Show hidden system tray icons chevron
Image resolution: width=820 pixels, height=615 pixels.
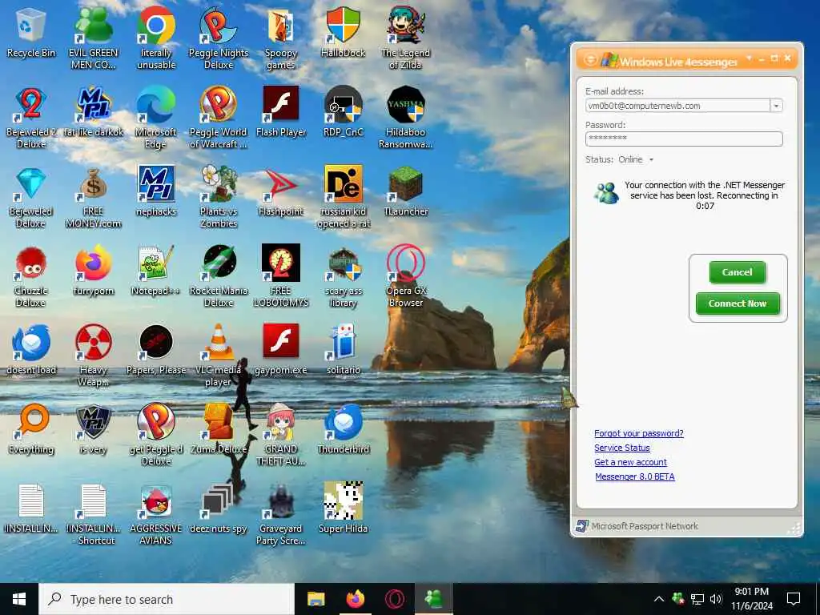click(x=659, y=599)
